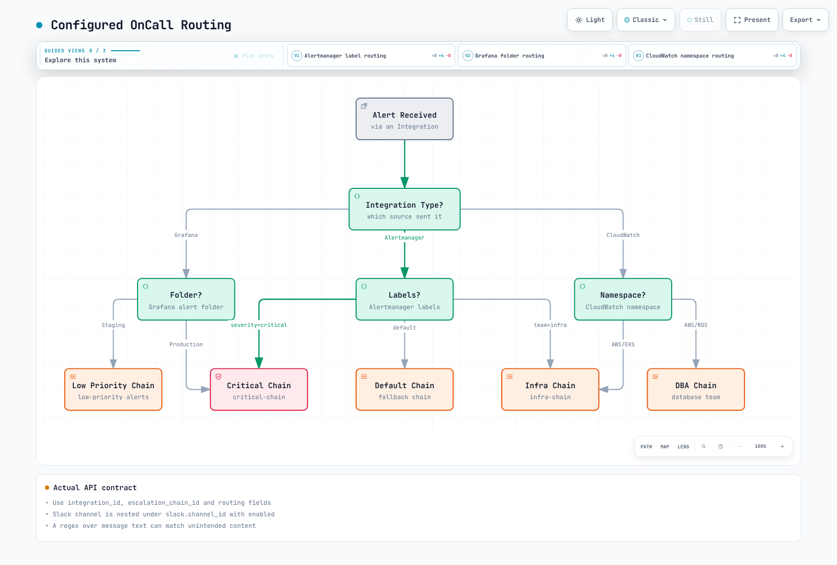Click the Configured OnCall Routing title

point(141,25)
